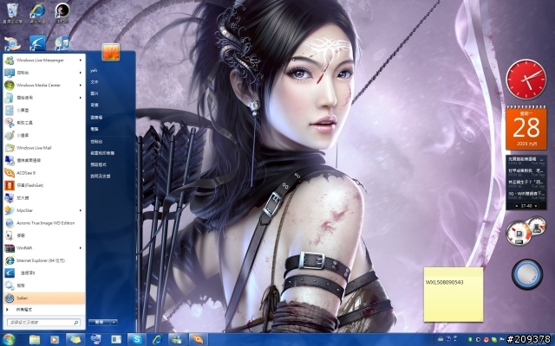Screen dimensions: 555x346
Task: Open 快車 (FlashGet) downloader
Action: pos(44,185)
